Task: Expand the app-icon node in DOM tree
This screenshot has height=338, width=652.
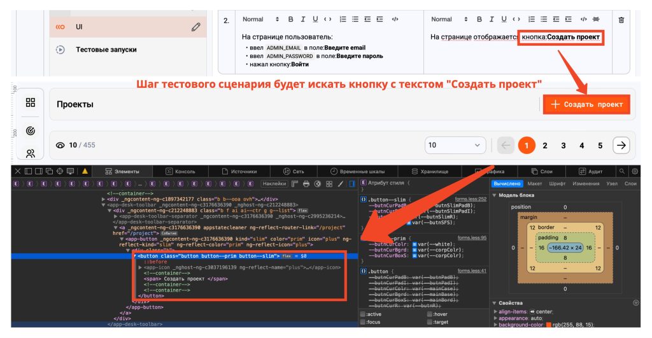Action: click(x=141, y=267)
